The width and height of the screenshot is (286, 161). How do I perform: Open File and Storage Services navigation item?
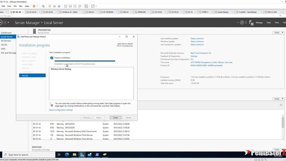point(8,53)
